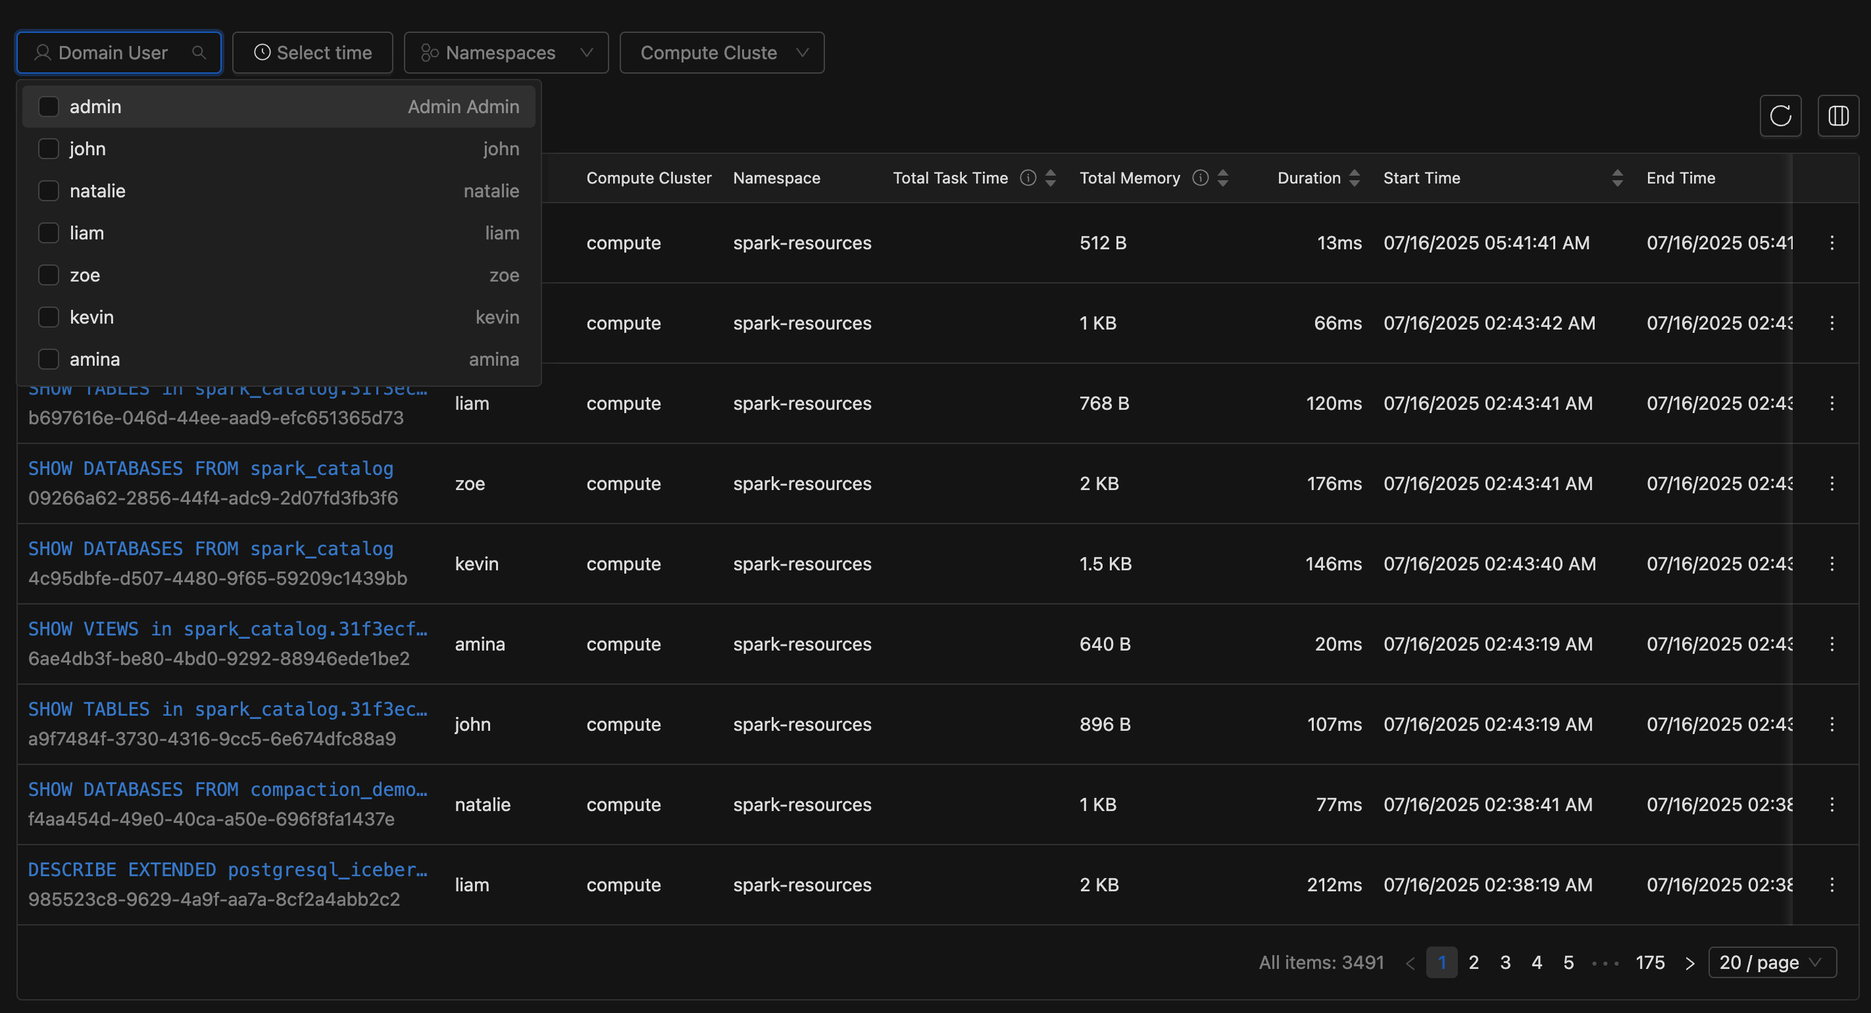Viewport: 1871px width, 1013px height.
Task: Open kevin's SHOW DATABASES FROM spark_catalog query
Action: pyautogui.click(x=211, y=549)
